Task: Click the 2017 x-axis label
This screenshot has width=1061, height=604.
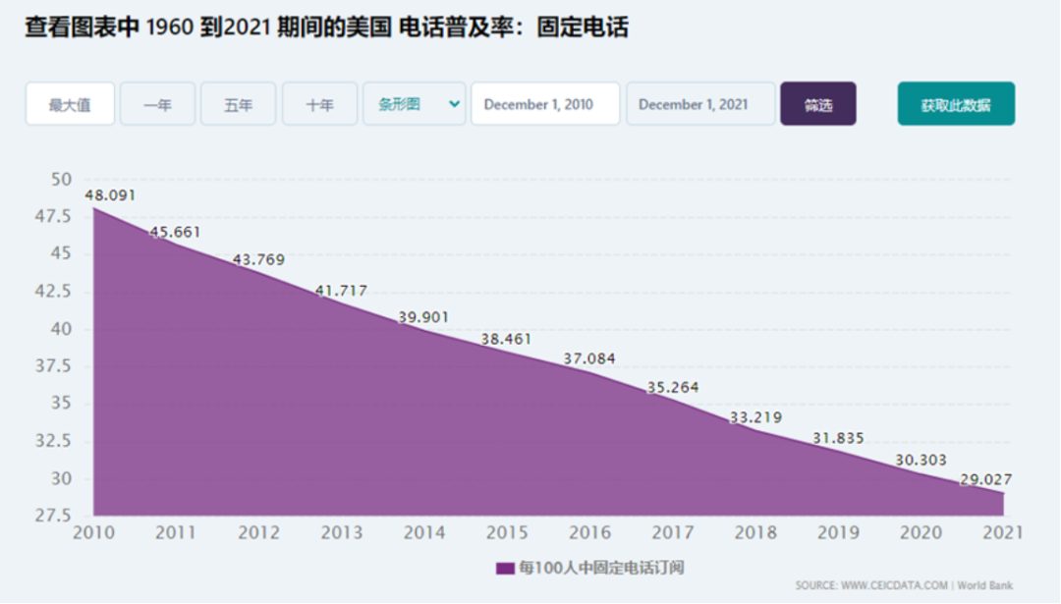Action: pos(673,533)
